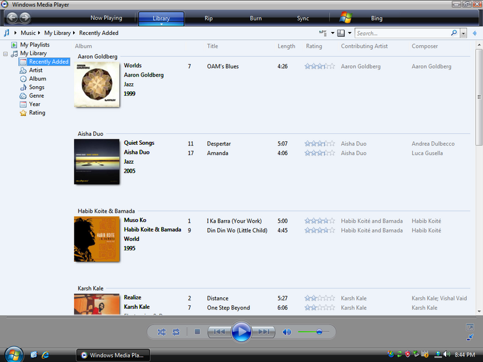The image size is (483, 362).
Task: Click Recently Added in the breadcrumb
Action: [98, 33]
